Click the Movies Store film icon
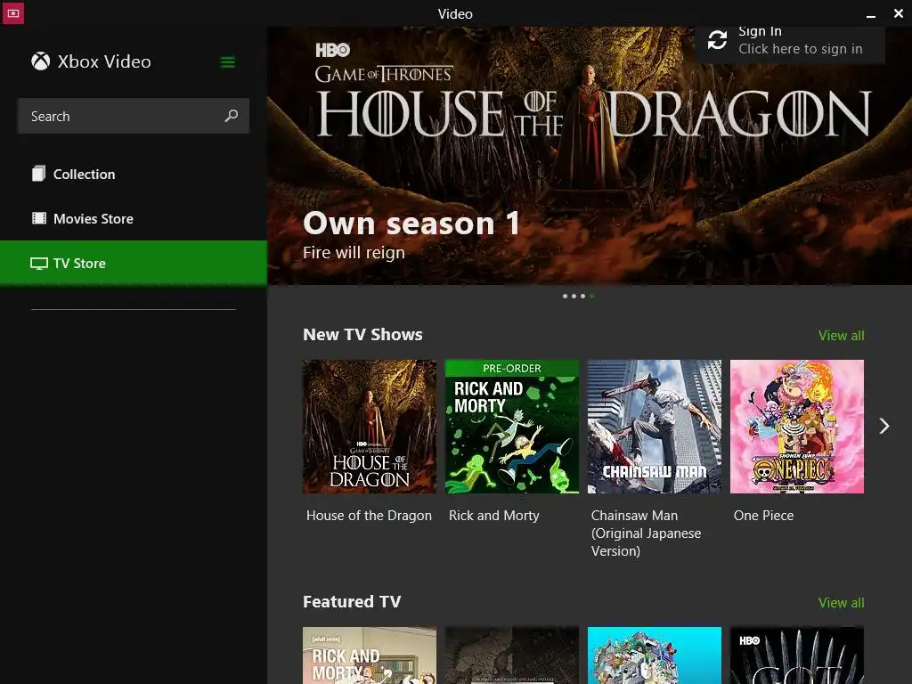912x684 pixels. [39, 219]
